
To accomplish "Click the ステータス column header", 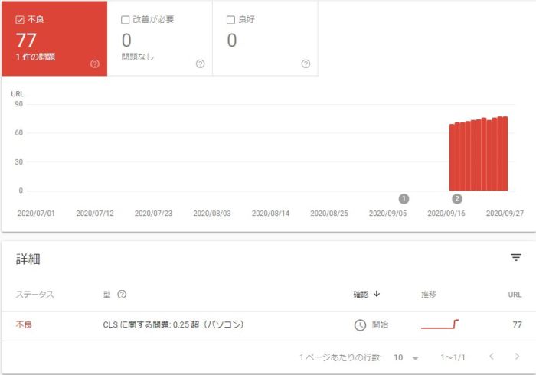I will 35,295.
